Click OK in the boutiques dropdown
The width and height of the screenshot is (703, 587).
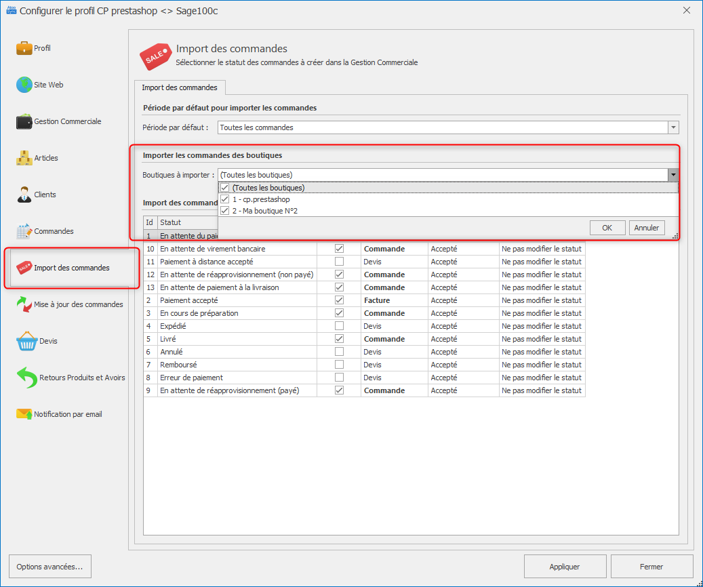coord(607,228)
